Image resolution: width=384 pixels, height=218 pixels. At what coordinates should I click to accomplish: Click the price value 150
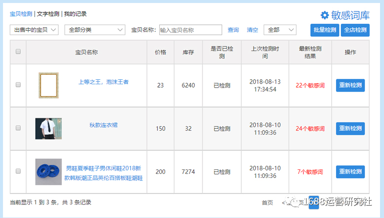tap(160, 128)
